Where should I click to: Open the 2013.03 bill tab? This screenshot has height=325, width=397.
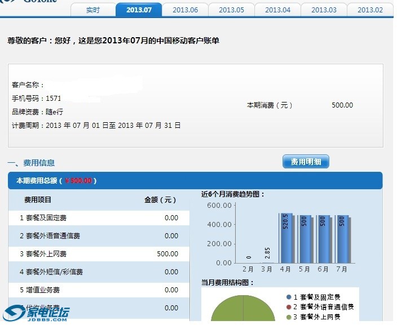[x=324, y=10]
